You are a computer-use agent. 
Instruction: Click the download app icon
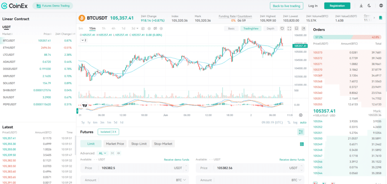(361, 6)
